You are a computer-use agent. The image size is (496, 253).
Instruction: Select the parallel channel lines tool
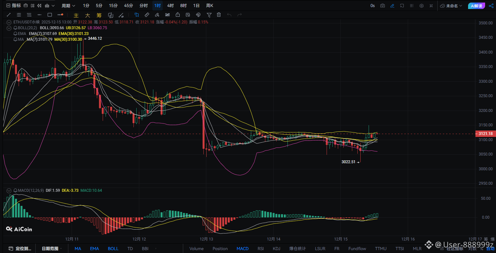pos(19,15)
